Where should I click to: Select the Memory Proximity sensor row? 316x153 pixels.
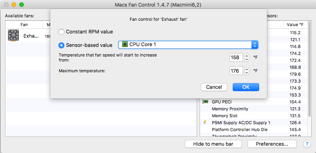coord(253,109)
